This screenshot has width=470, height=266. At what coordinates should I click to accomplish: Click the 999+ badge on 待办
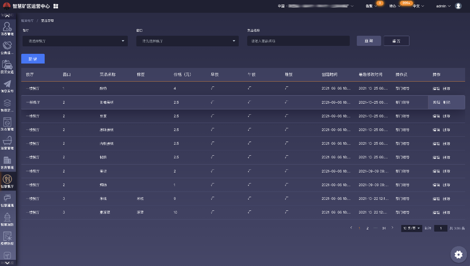[406, 3]
